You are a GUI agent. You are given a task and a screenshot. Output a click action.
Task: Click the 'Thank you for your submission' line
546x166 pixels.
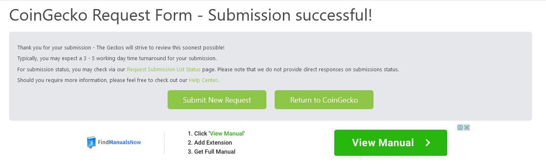pyautogui.click(x=121, y=48)
